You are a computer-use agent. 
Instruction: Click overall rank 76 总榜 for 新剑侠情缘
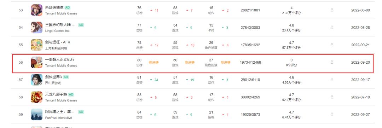139,10
